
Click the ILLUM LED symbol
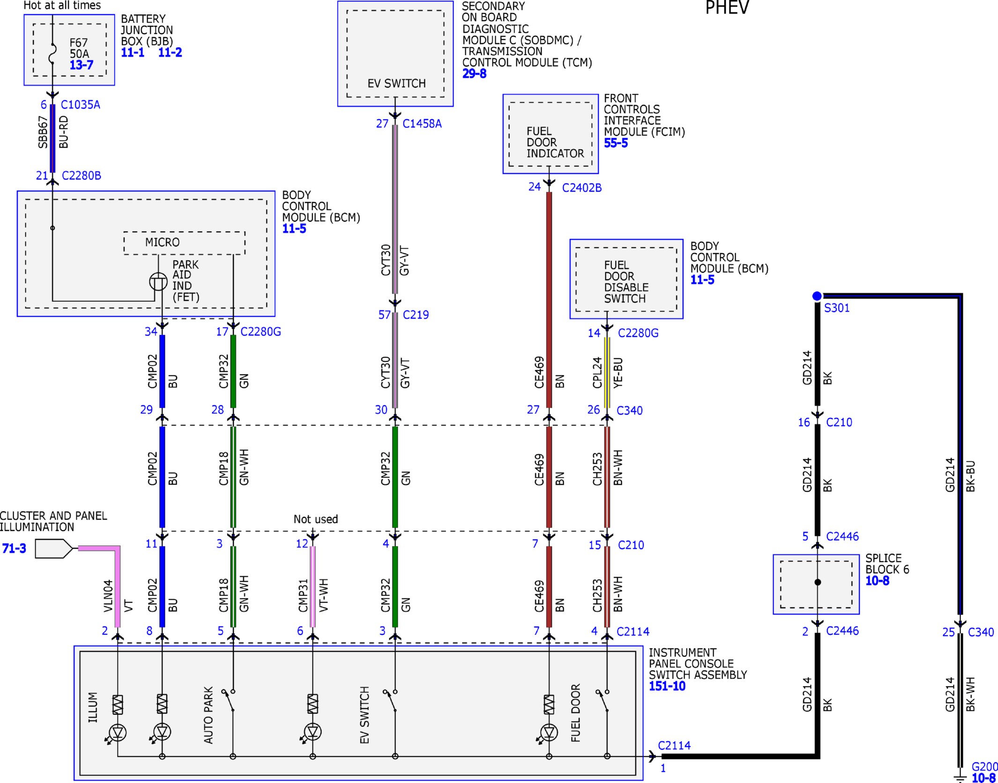point(117,732)
